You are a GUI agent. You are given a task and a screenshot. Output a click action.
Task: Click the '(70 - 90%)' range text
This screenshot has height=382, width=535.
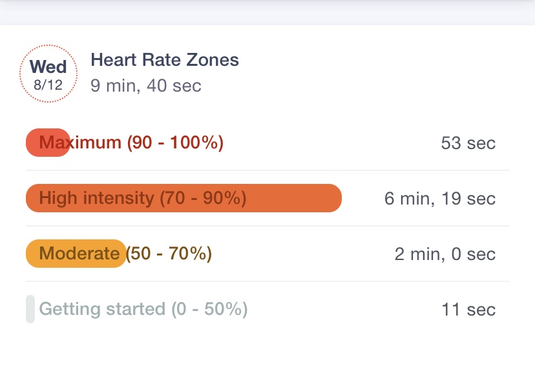pos(203,198)
